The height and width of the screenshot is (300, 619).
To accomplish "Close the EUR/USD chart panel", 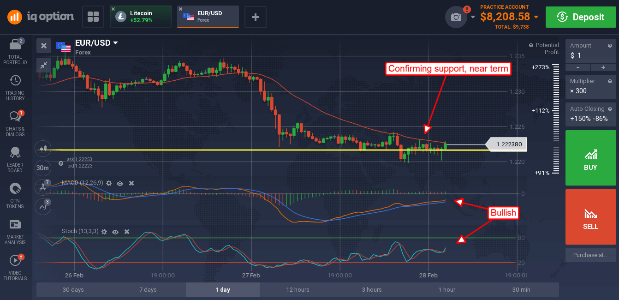I will [43, 45].
